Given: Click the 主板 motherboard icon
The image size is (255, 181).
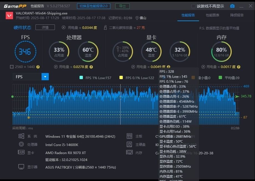Looking at the screenshot, I should pos(129,136).
